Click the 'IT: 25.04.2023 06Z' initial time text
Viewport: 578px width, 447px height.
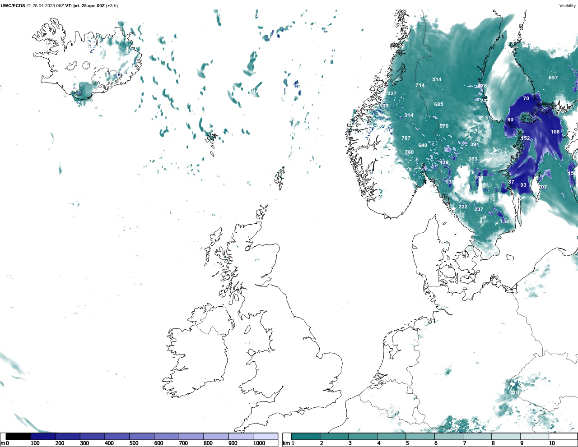point(45,6)
